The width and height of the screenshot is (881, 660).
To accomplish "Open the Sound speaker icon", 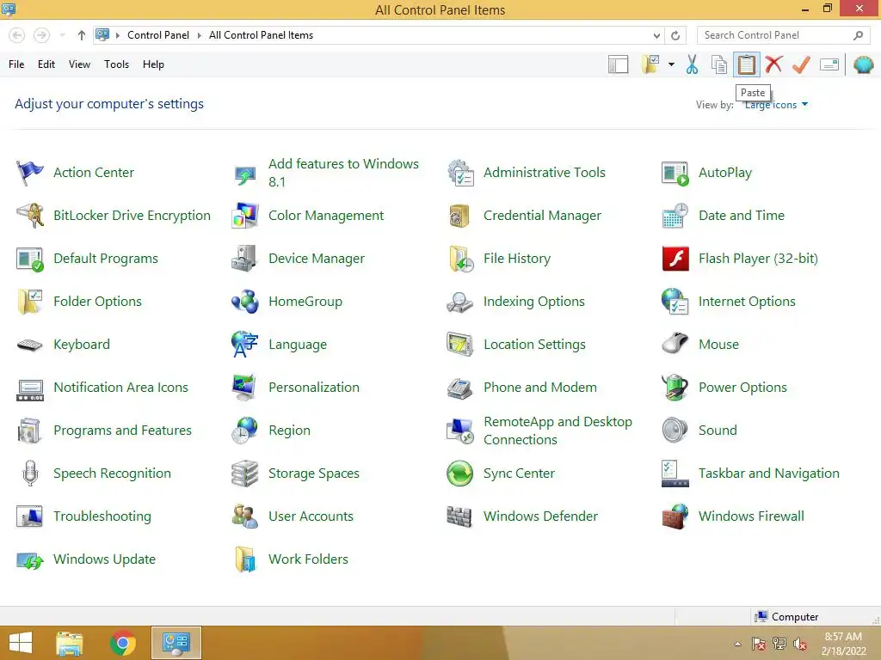I will 675,431.
